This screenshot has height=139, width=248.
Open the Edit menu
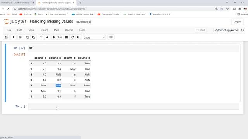20,30
